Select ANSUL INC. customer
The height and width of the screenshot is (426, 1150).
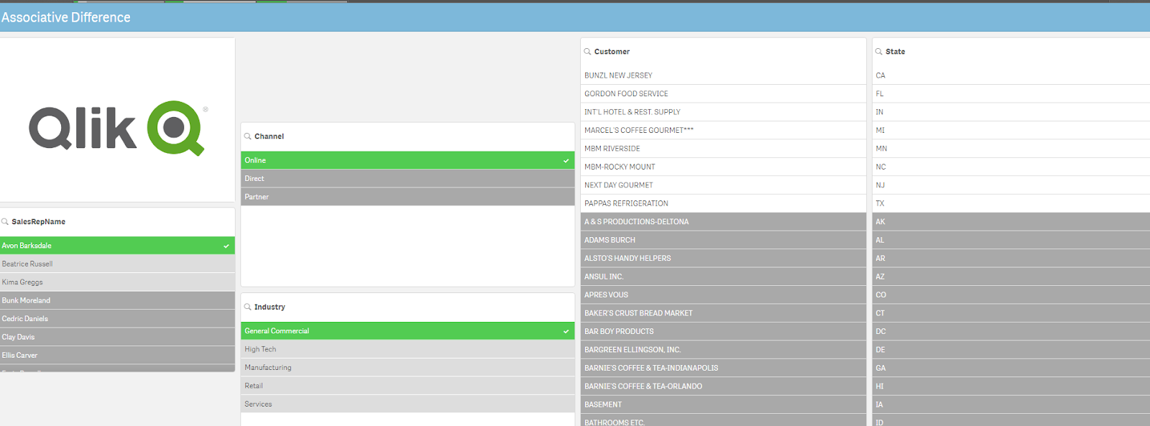click(723, 277)
